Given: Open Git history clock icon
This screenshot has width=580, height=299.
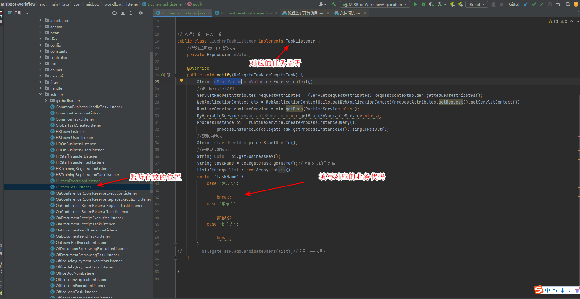Looking at the screenshot, I should tap(550, 4).
